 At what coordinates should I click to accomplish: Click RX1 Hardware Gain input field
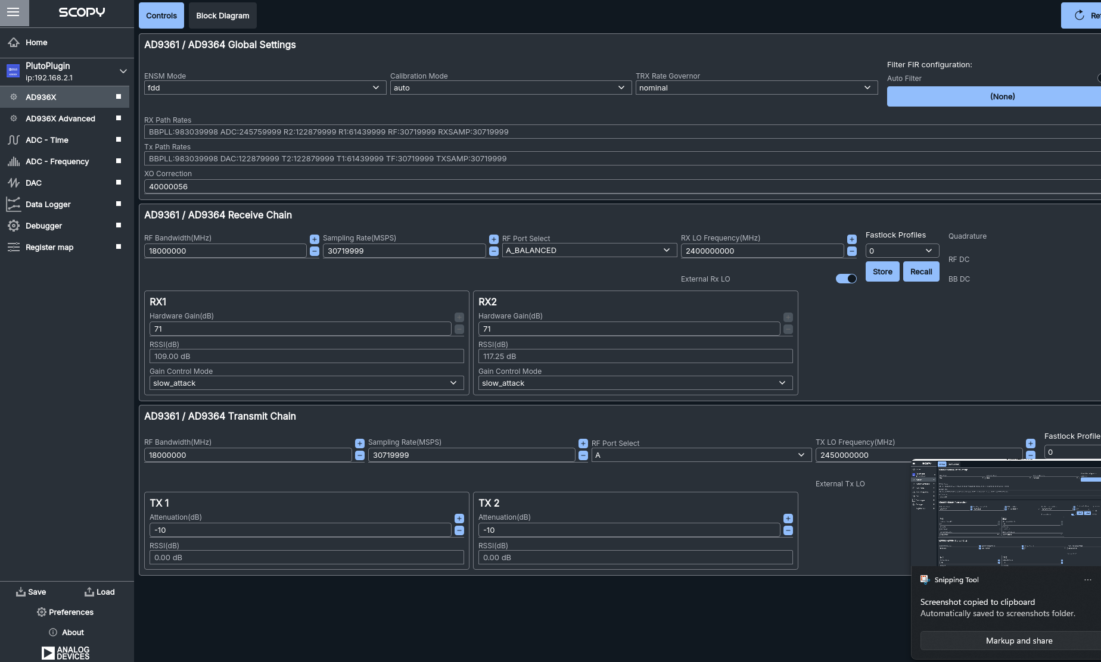pos(300,329)
